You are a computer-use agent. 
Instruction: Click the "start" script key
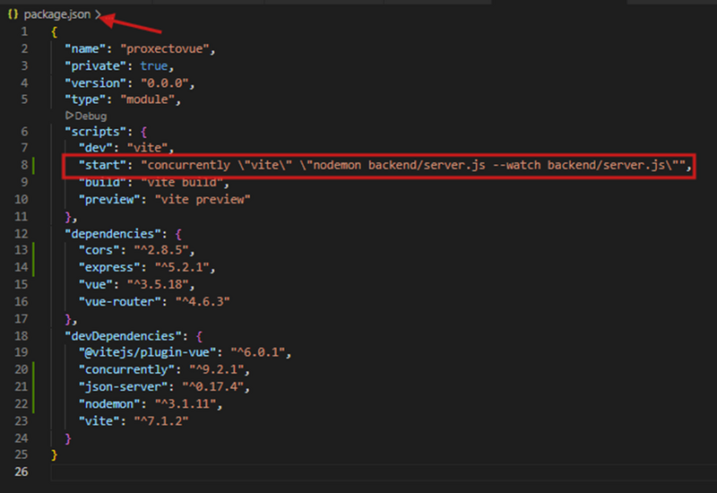pos(102,165)
